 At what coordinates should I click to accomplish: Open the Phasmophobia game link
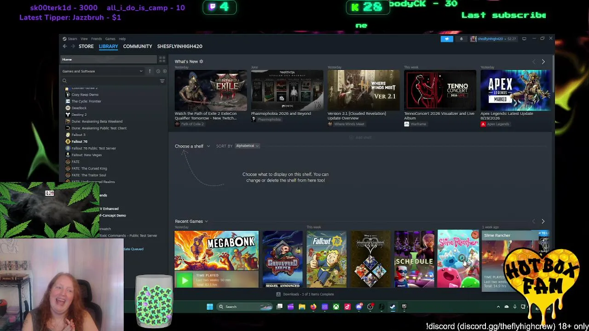coord(266,120)
